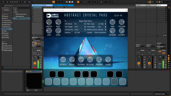This screenshot has height=96, width=171.
Task: Open the 1 Bar quantization dropdown
Action: tap(30, 2)
